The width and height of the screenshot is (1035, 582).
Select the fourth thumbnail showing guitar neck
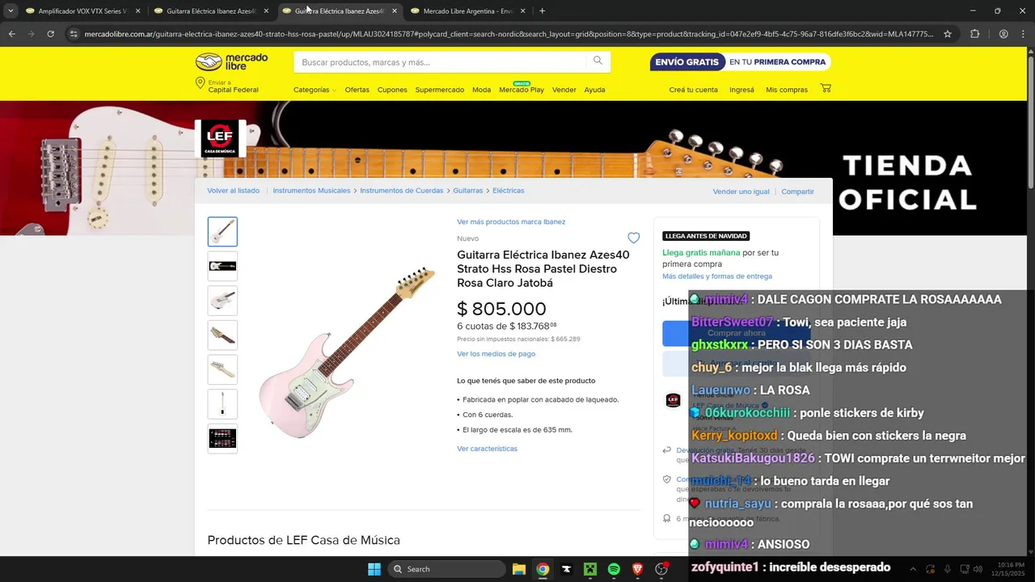pos(222,335)
